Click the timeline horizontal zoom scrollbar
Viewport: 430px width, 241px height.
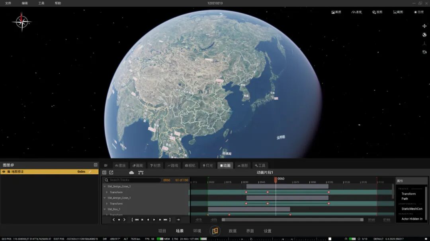click(292, 220)
